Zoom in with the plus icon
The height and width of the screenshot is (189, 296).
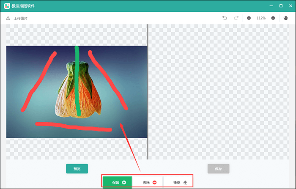tap(249, 18)
